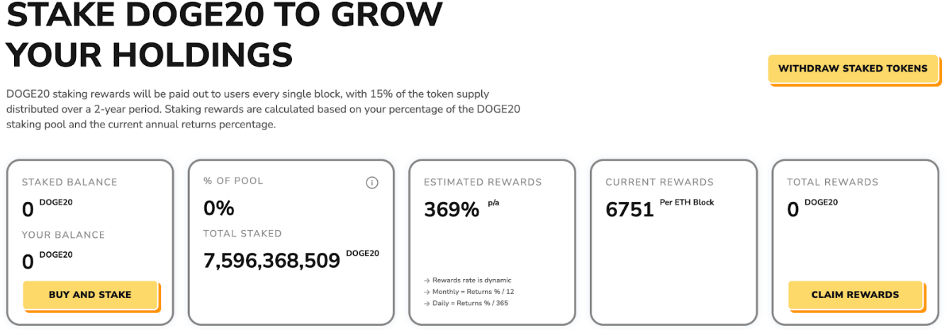Image resolution: width=947 pixels, height=330 pixels.
Task: Click the Total Staked label
Action: pos(242,234)
